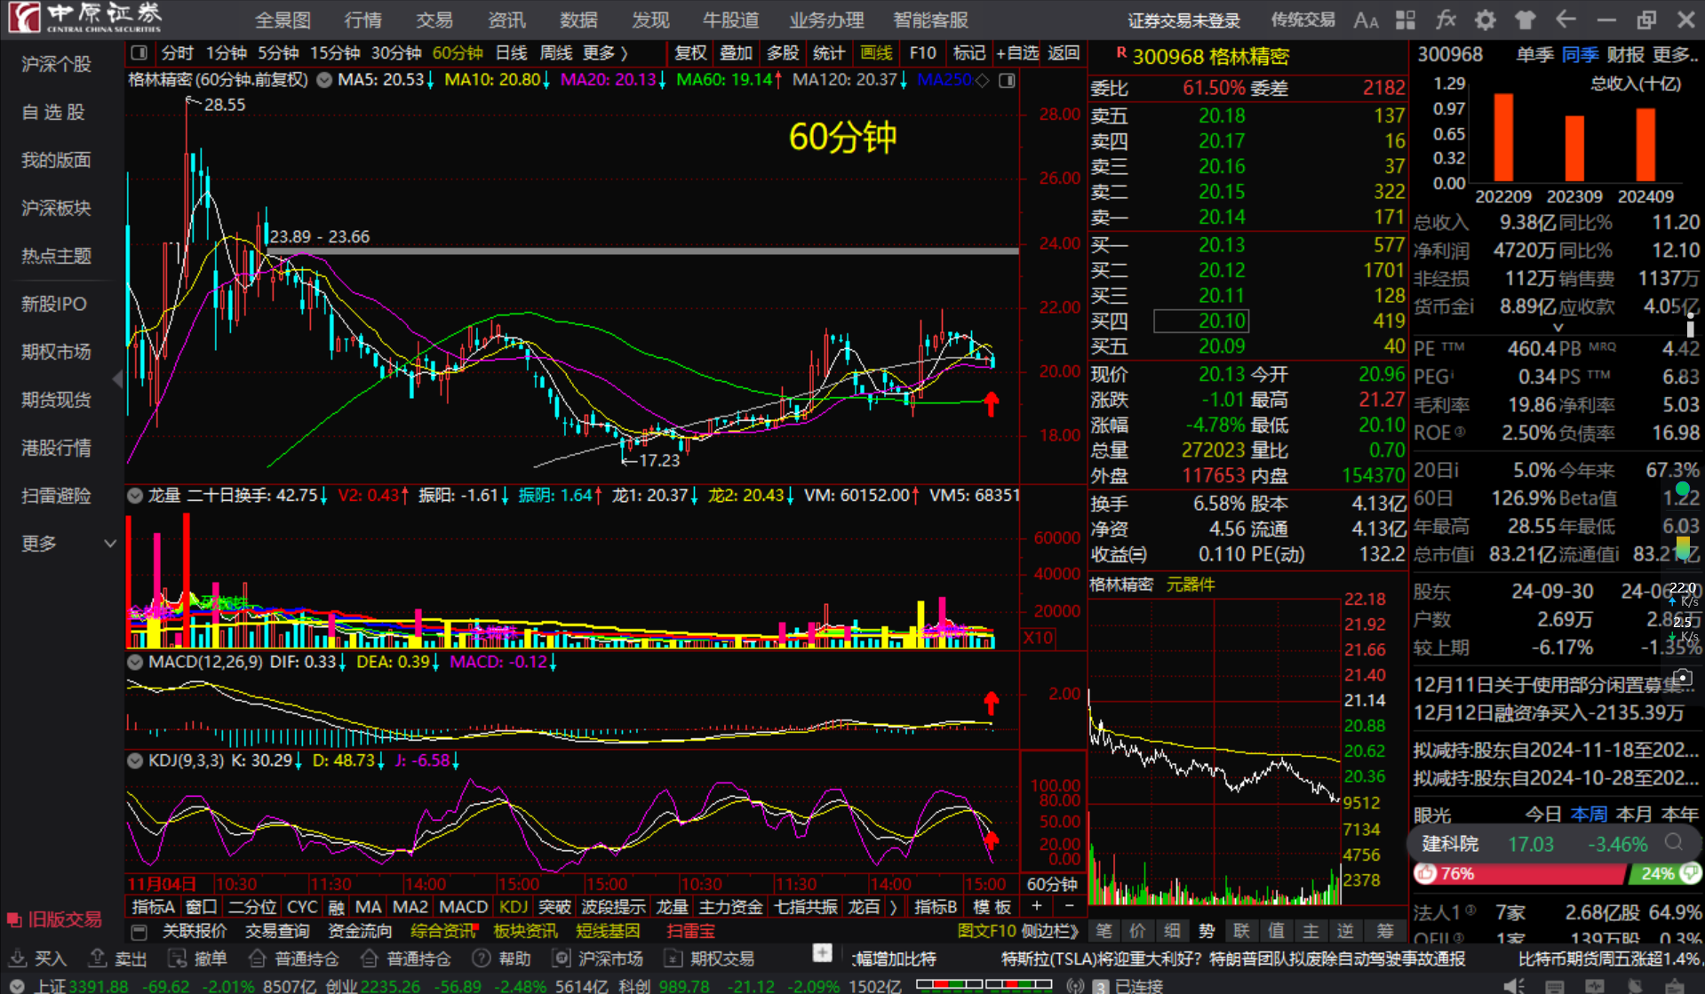Open the 12月11日 idle funds announcement

(1555, 685)
